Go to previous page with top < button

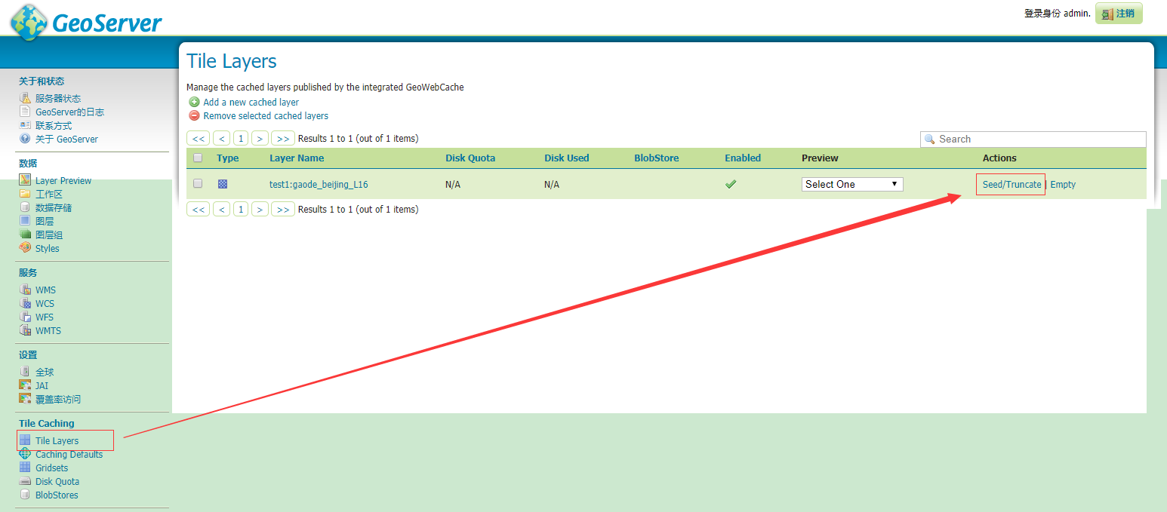point(221,139)
